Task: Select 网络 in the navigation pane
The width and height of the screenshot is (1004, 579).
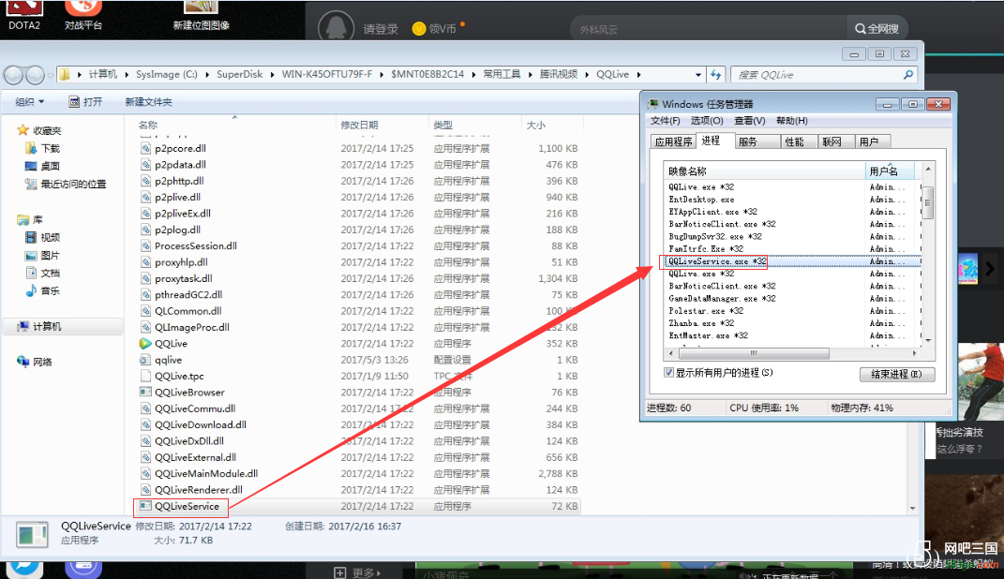Action: tap(35, 363)
